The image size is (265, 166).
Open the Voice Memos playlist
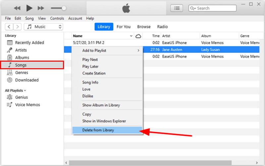[x=27, y=105]
